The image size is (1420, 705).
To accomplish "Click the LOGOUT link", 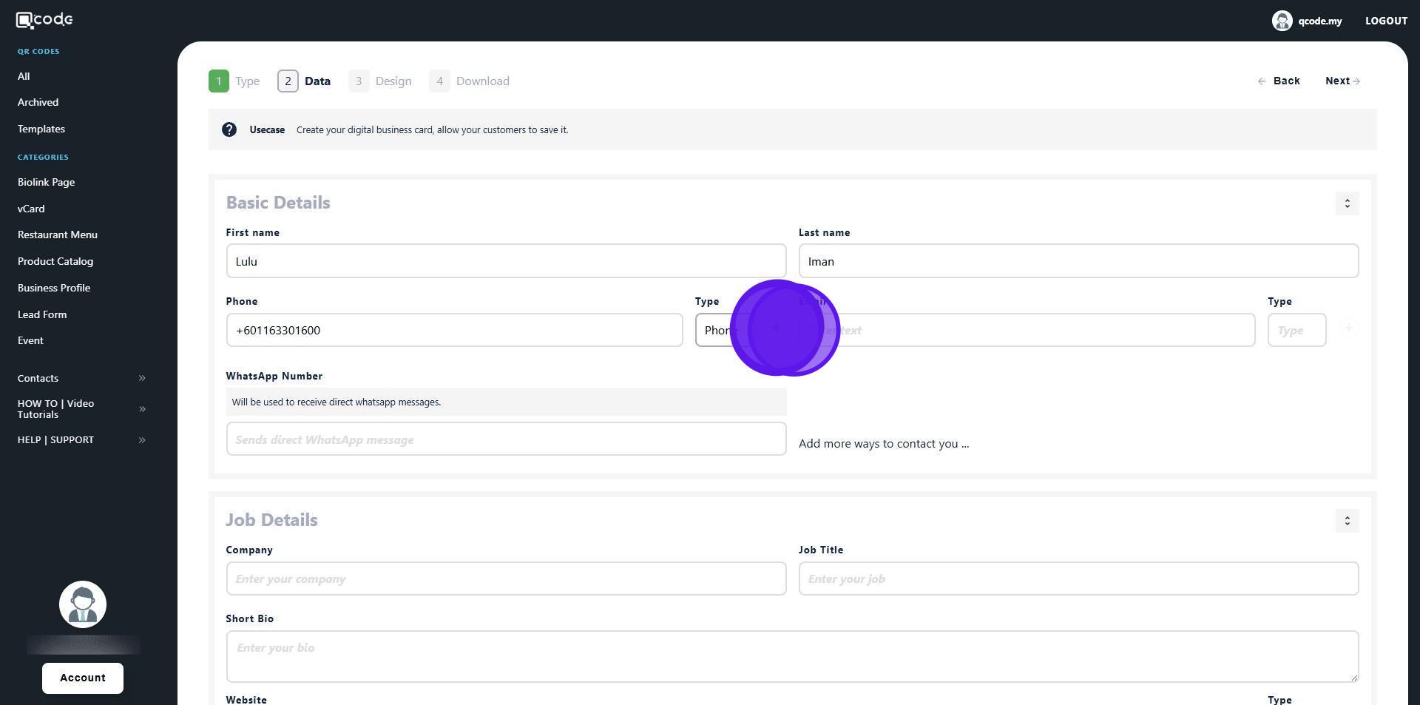I will (x=1386, y=21).
